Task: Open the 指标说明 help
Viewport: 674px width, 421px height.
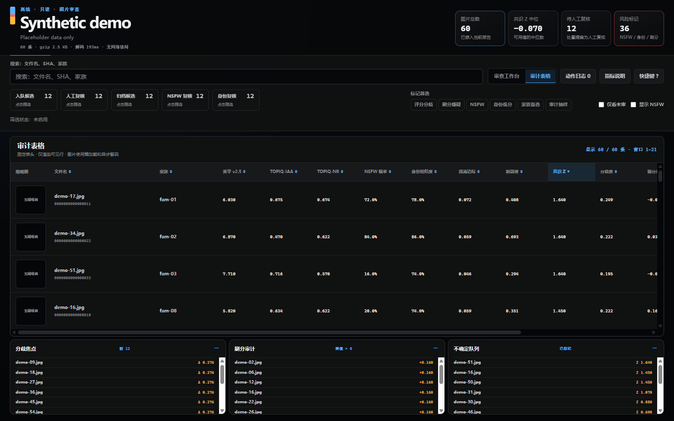Action: [x=615, y=76]
